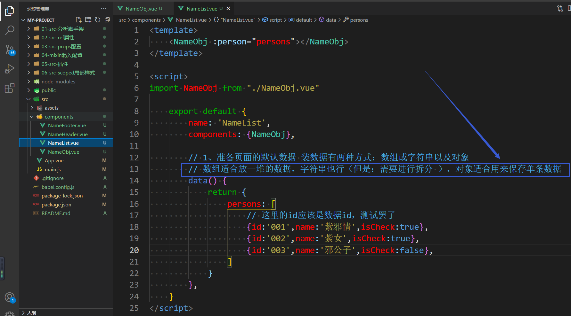Click breadcrumb 'persons'

(x=359, y=20)
